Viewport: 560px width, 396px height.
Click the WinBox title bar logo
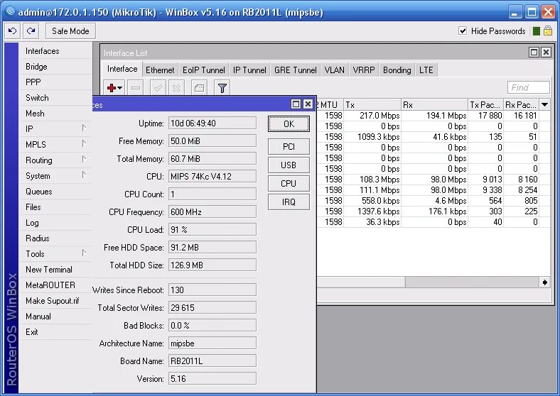[10, 11]
